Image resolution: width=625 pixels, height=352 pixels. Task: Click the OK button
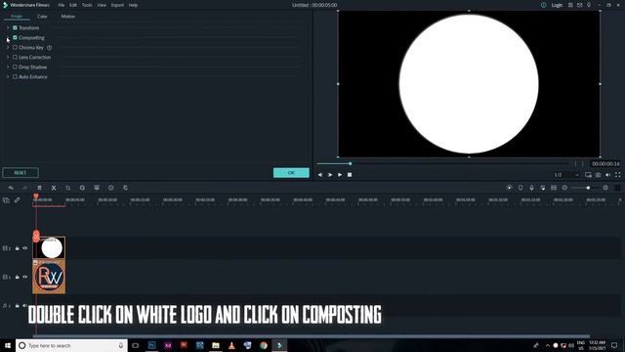291,173
